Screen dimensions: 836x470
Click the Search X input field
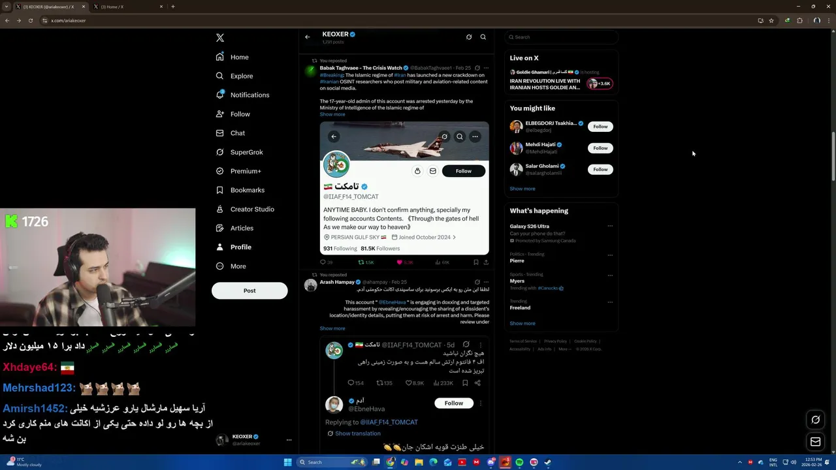(561, 37)
